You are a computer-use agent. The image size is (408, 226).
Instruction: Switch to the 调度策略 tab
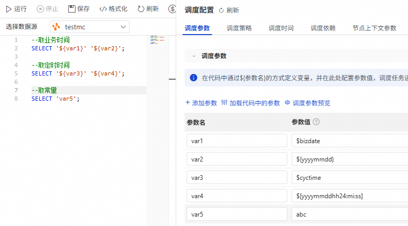tap(239, 28)
